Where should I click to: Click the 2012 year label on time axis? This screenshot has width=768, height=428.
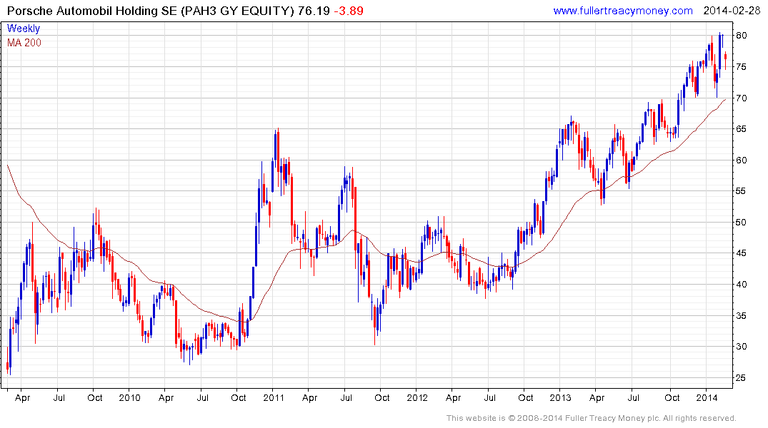coord(417,397)
